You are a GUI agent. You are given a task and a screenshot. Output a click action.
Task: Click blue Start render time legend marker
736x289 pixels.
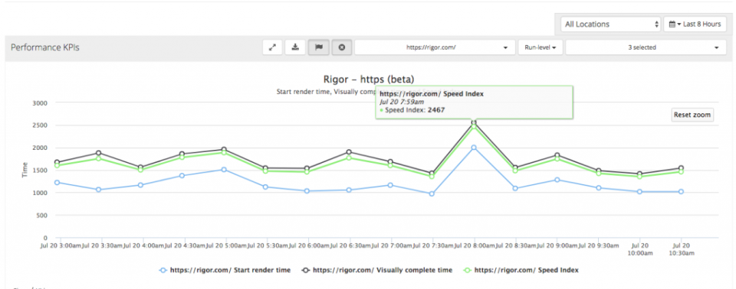click(x=163, y=270)
